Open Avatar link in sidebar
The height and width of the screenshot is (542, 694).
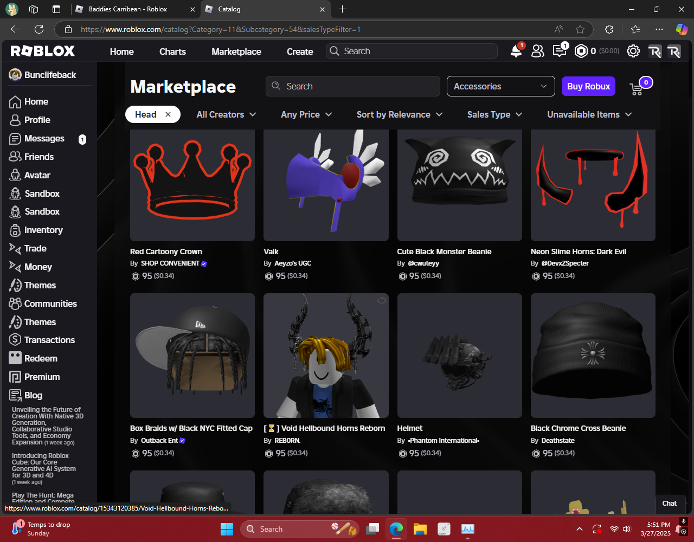click(37, 175)
